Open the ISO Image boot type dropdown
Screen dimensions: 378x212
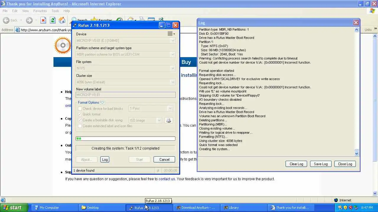(145, 120)
